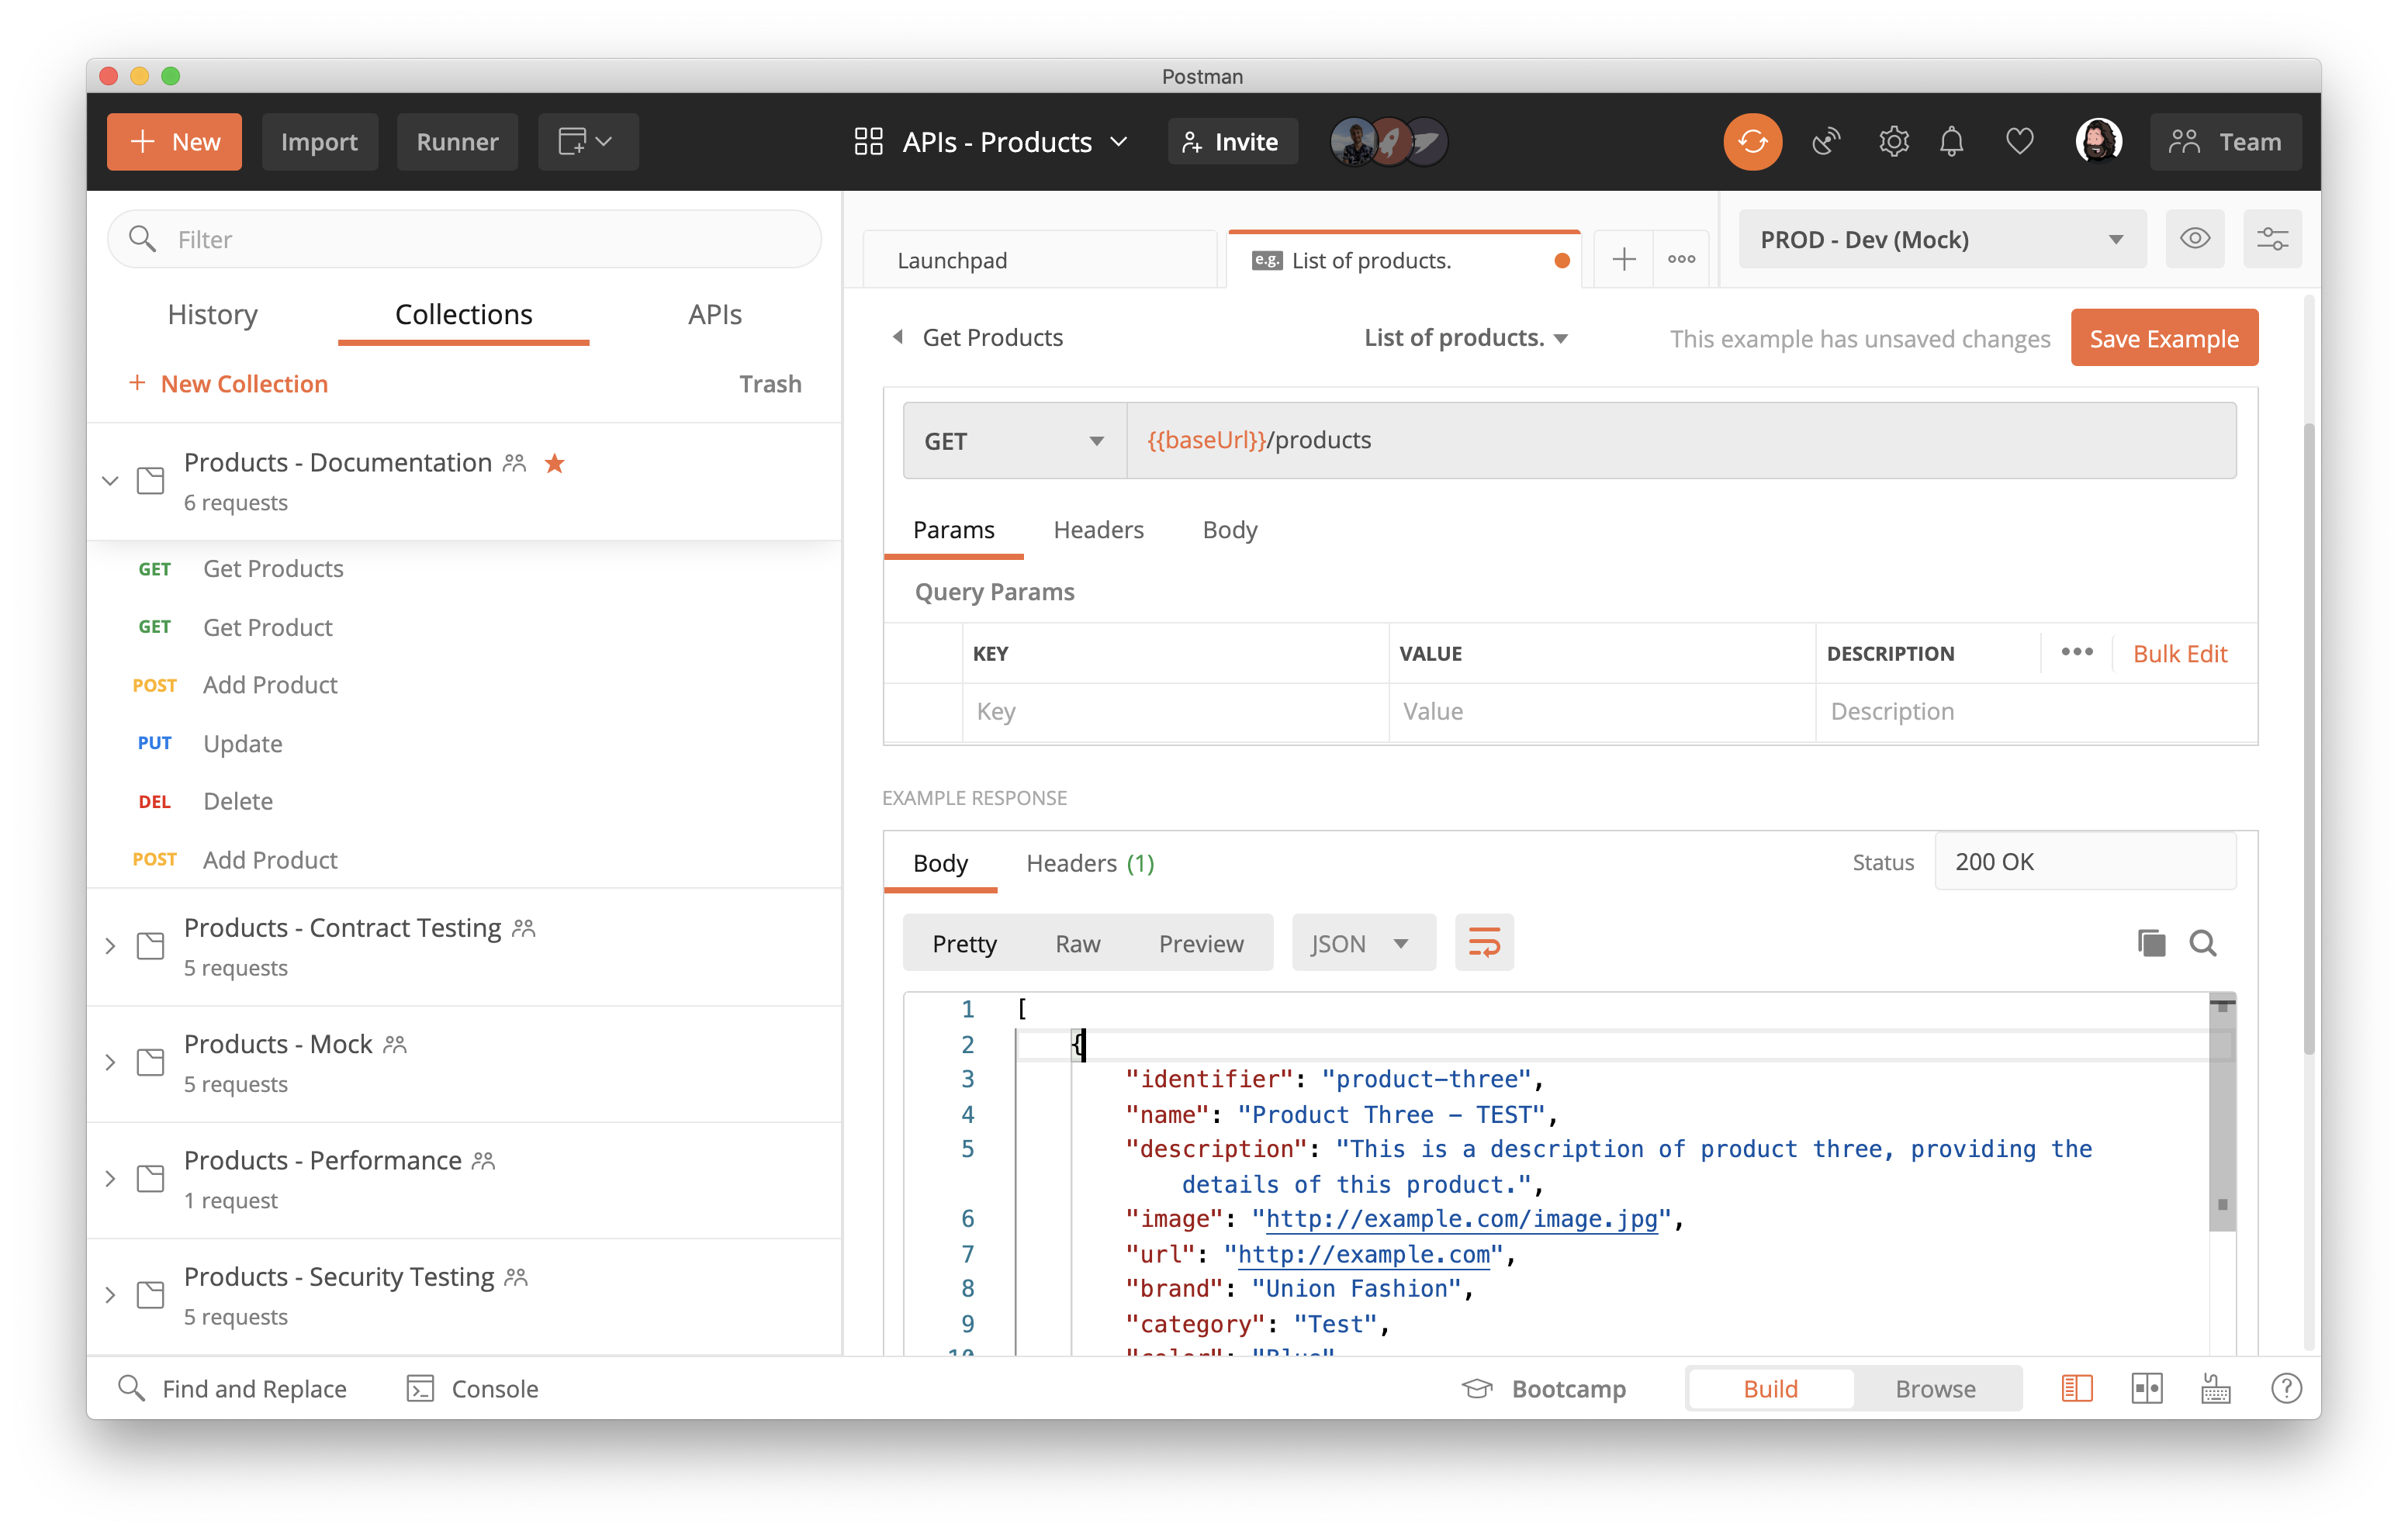Expand the Products - Security Testing collection
Image resolution: width=2408 pixels, height=1534 pixels.
pyautogui.click(x=110, y=1295)
